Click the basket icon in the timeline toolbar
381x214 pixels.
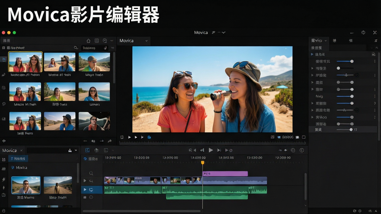[96, 150]
